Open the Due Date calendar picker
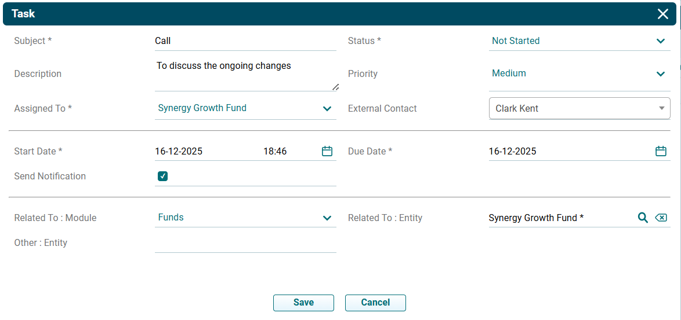Viewport: 681px width, 320px height. click(x=661, y=151)
